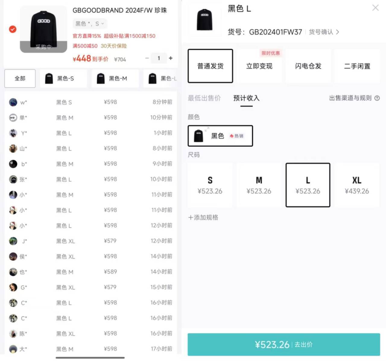Click avatar of seller w* in first row
The height and width of the screenshot is (361, 386).
coord(13,102)
